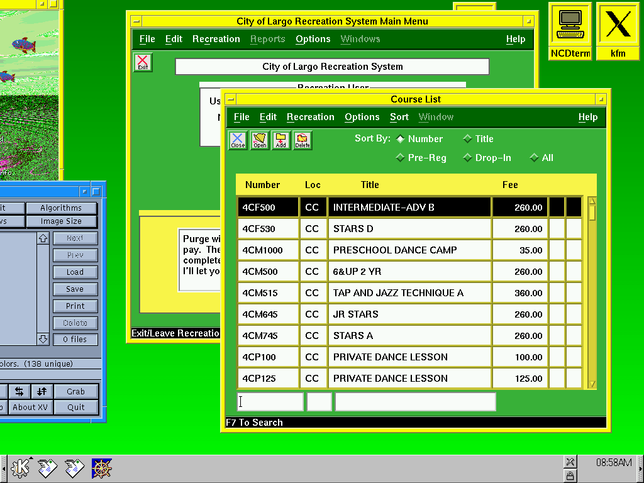644x483 pixels.
Task: Select the Drop-In filter radio button
Action: [x=467, y=158]
